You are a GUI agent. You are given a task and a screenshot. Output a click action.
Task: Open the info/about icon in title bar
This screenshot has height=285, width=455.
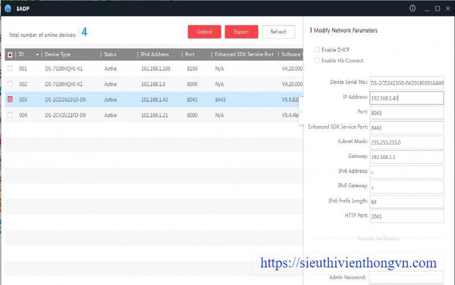pos(412,9)
